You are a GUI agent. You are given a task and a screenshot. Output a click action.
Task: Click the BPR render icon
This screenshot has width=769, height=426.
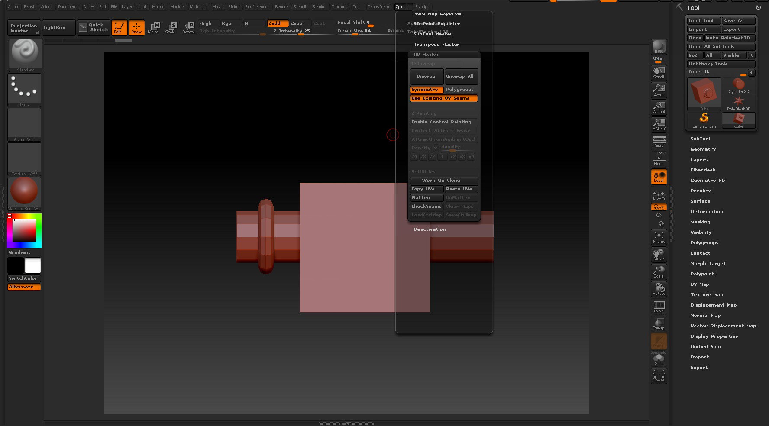[x=659, y=47]
